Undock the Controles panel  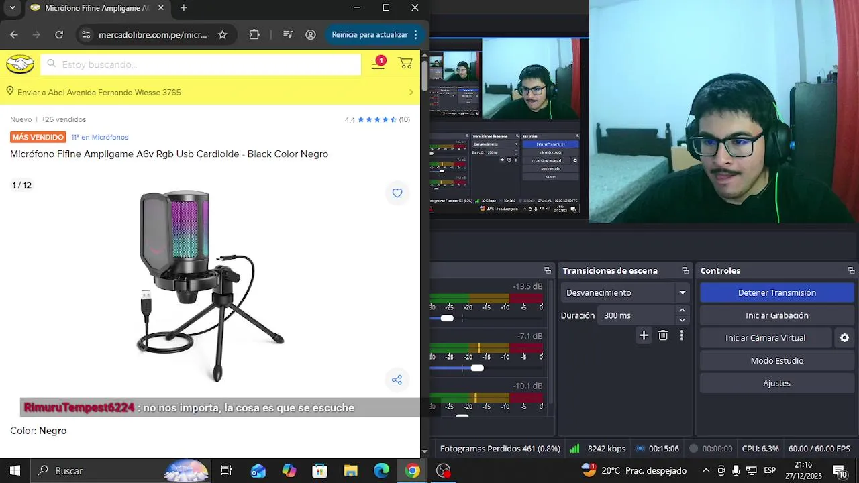coord(851,270)
